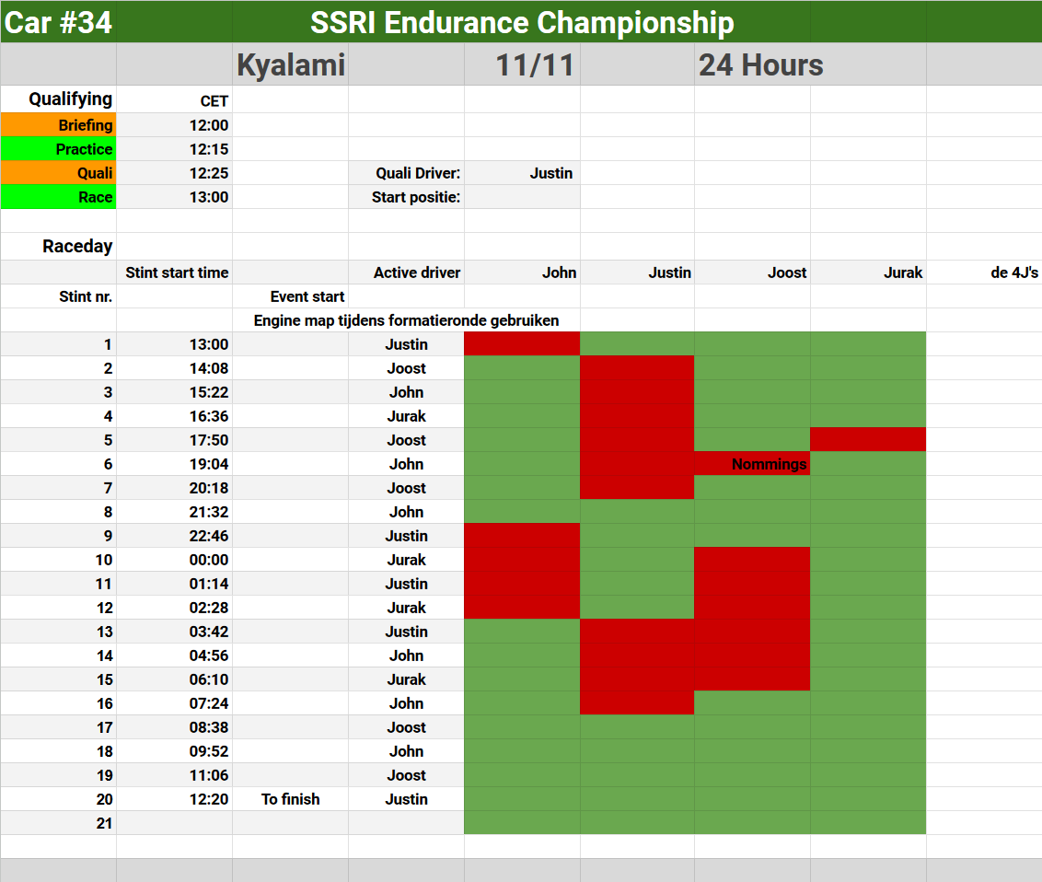This screenshot has height=882, width=1042.
Task: Click the To finish cell
Action: (291, 799)
